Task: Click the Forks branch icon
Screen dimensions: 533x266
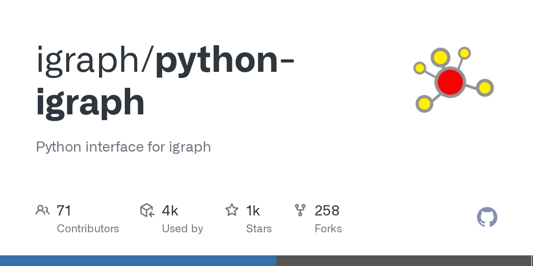Action: point(300,210)
